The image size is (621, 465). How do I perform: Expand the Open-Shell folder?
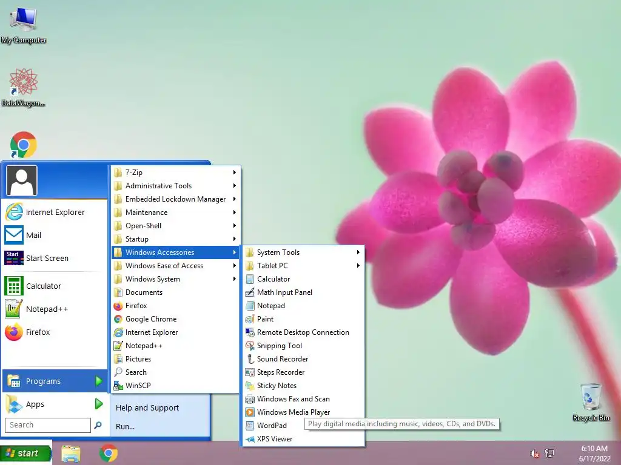click(x=175, y=225)
